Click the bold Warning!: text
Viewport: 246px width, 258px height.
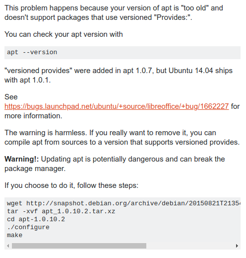pos(22,159)
